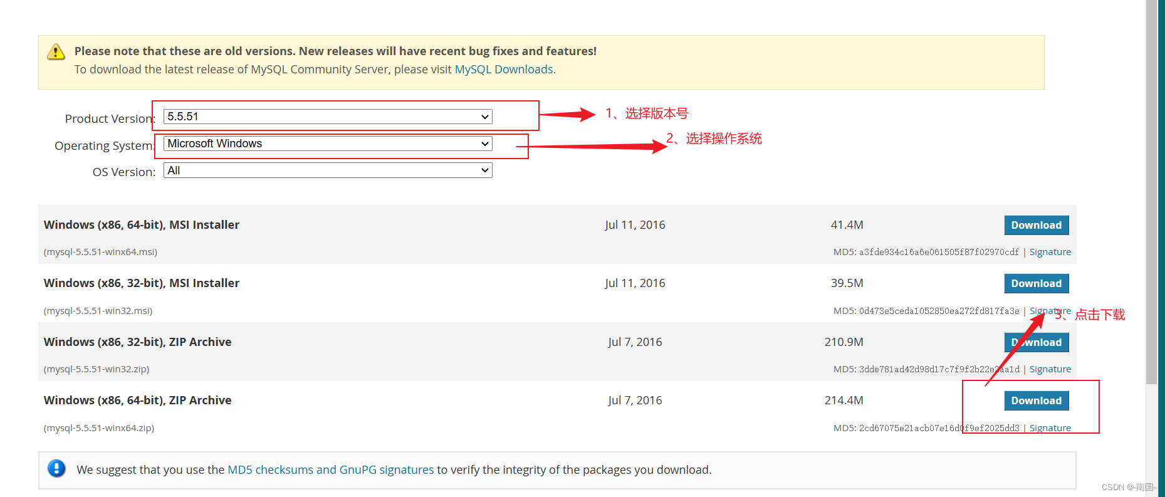Open Signature link for mysql-5.5.51-win32.zip
Viewport: 1165px width, 497px height.
tap(1050, 369)
